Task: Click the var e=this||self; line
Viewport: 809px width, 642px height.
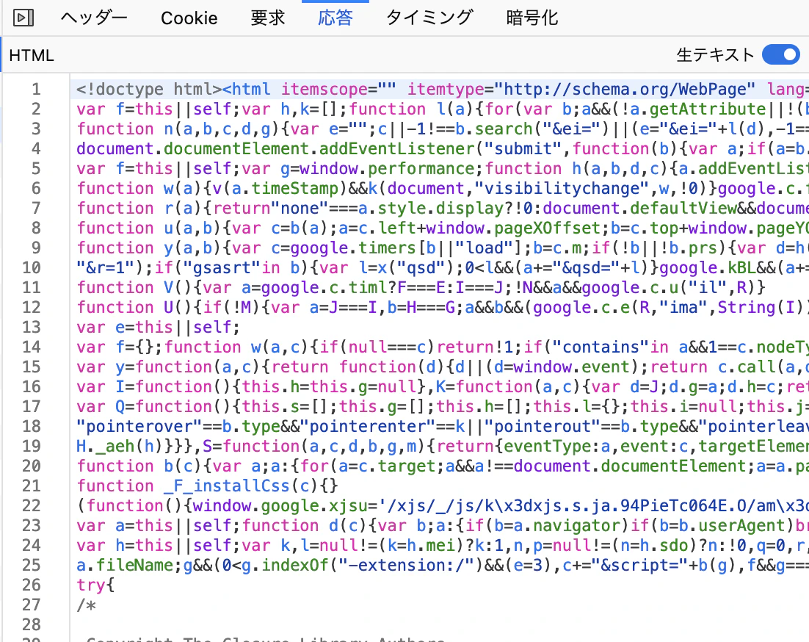Action: [x=158, y=327]
